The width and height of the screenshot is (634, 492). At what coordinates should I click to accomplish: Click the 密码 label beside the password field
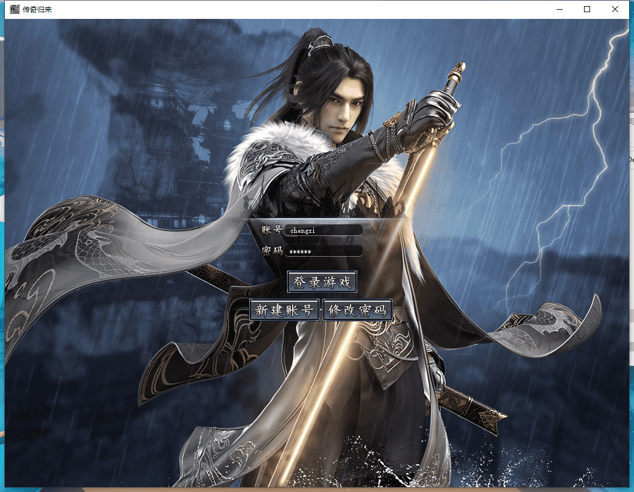[271, 251]
